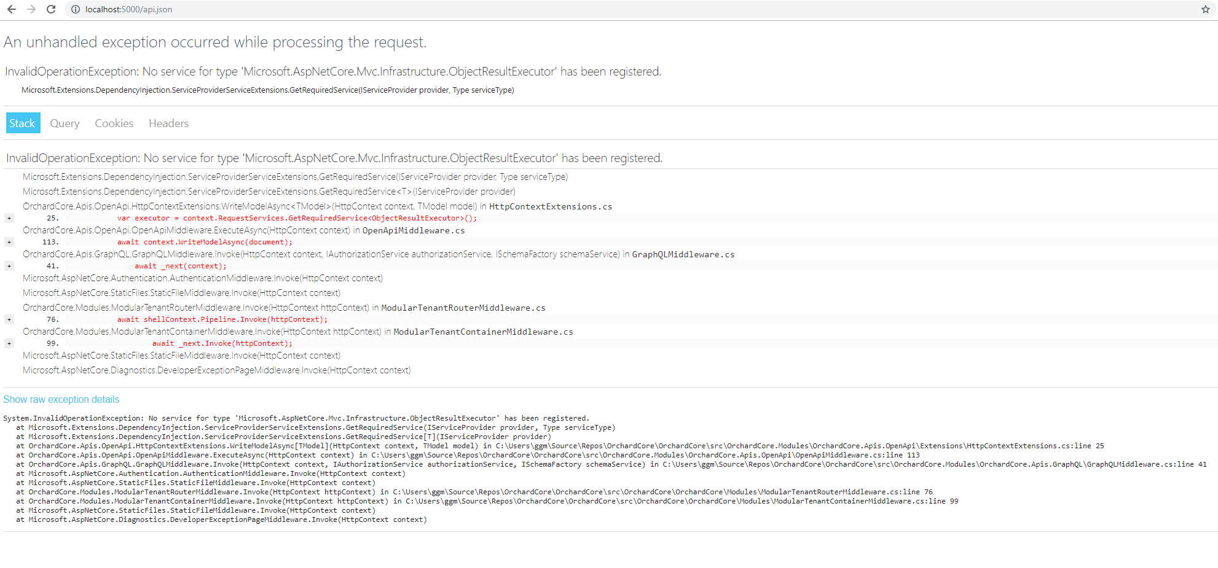Switch to the Query tab

click(x=64, y=123)
